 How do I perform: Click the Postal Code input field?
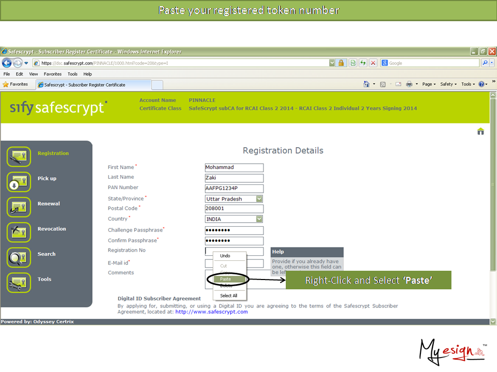point(234,209)
